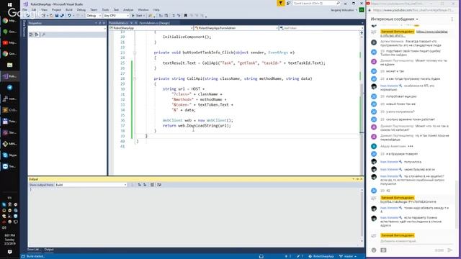Open the Tools menu
The image size is (461, 259).
pyautogui.click(x=105, y=9)
